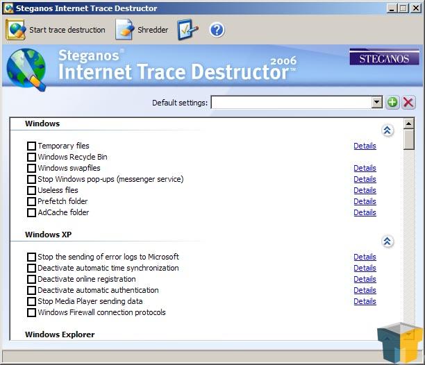Click the Windows XP section heading
The width and height of the screenshot is (425, 365).
(48, 235)
